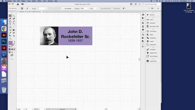
Task: Click the Home icon in title bar
Action: (x=18, y=4)
